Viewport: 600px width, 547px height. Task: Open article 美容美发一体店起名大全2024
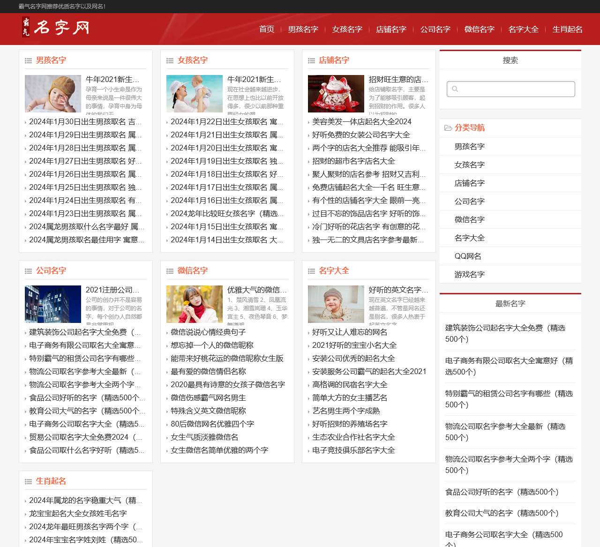(x=361, y=122)
